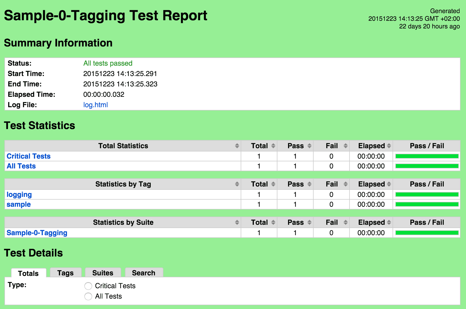Open the Sample-0-Tagging suite link
The width and height of the screenshot is (466, 309).
click(x=37, y=233)
